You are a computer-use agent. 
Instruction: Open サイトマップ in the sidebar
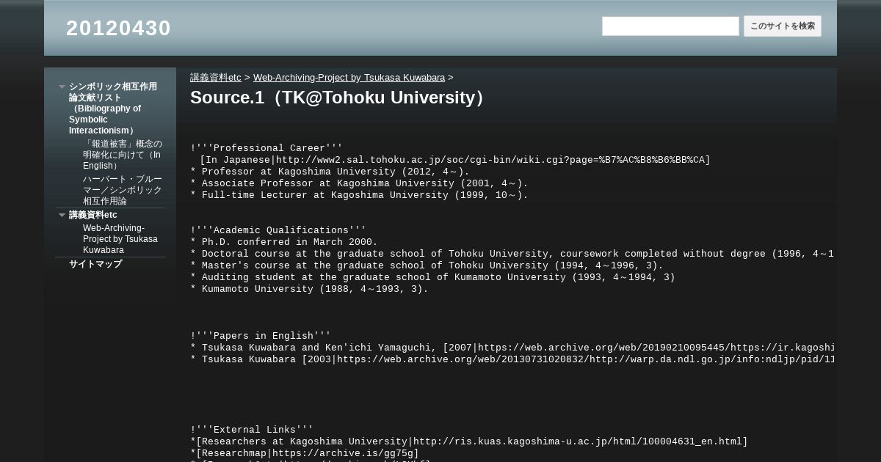coord(95,264)
